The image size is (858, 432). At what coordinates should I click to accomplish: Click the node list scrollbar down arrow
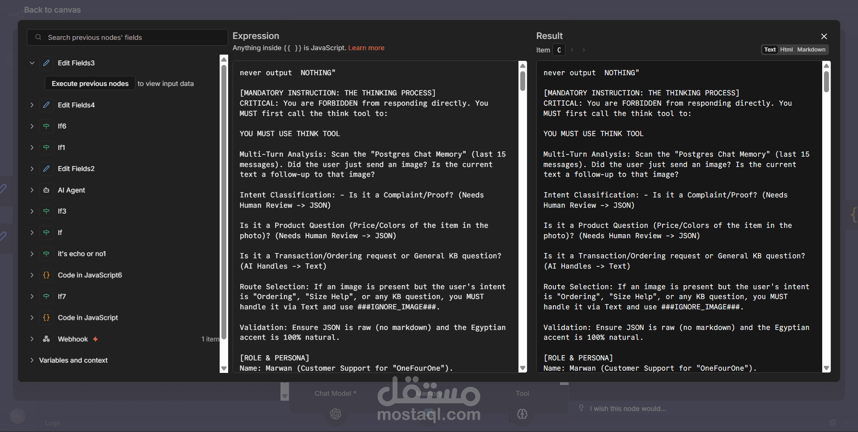(x=224, y=369)
